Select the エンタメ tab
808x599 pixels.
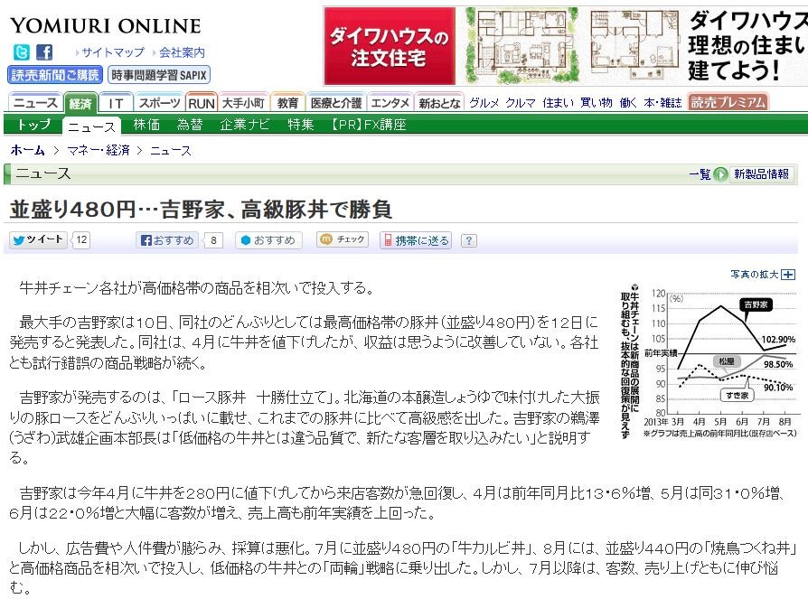pyautogui.click(x=390, y=103)
